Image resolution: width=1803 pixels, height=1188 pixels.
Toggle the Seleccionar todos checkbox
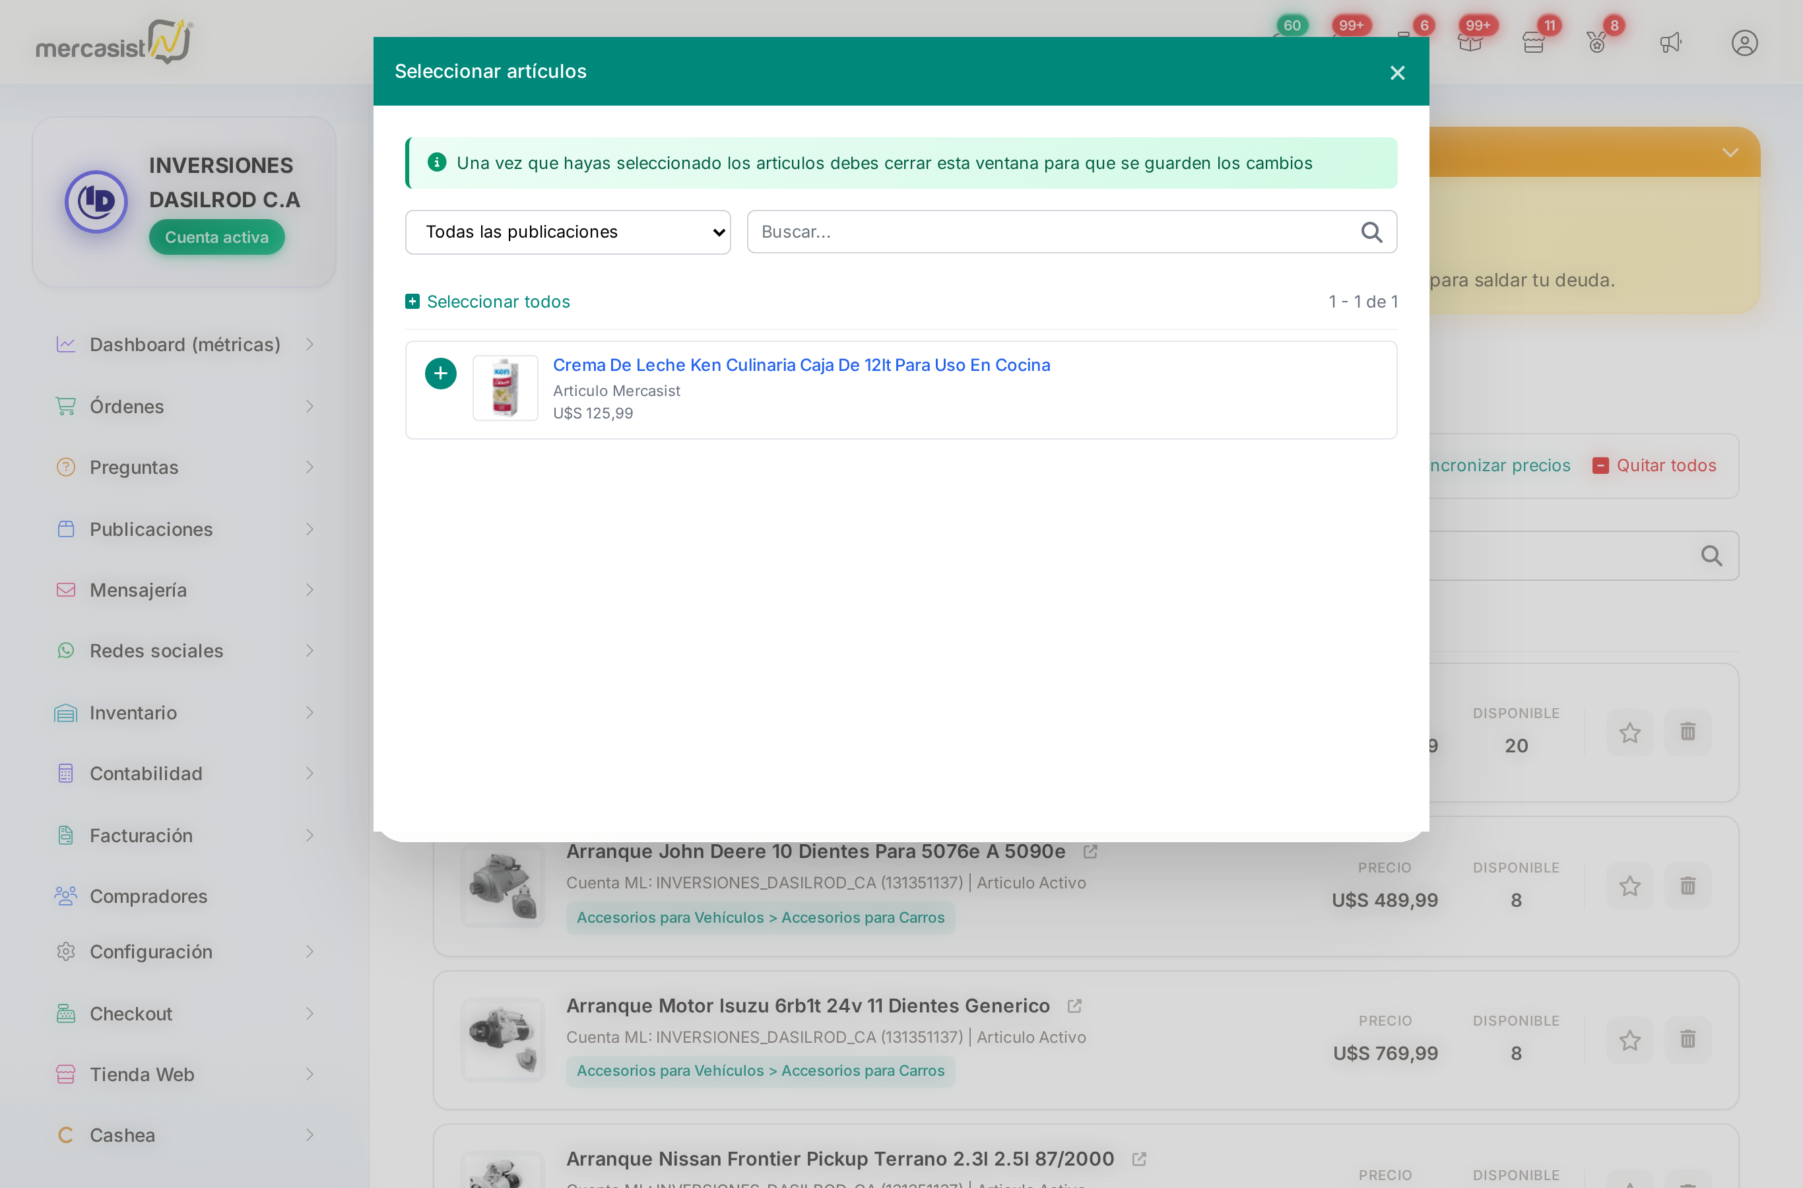point(412,302)
